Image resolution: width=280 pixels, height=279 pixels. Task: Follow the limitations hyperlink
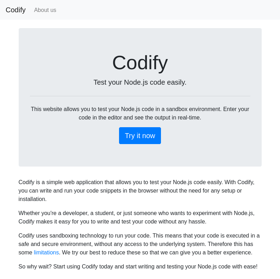46,252
